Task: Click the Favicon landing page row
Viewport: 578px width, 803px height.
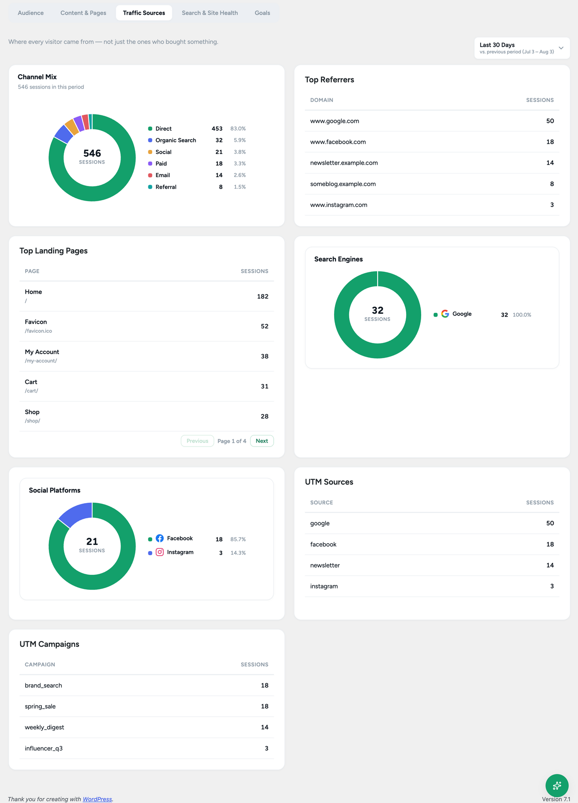Action: click(147, 326)
